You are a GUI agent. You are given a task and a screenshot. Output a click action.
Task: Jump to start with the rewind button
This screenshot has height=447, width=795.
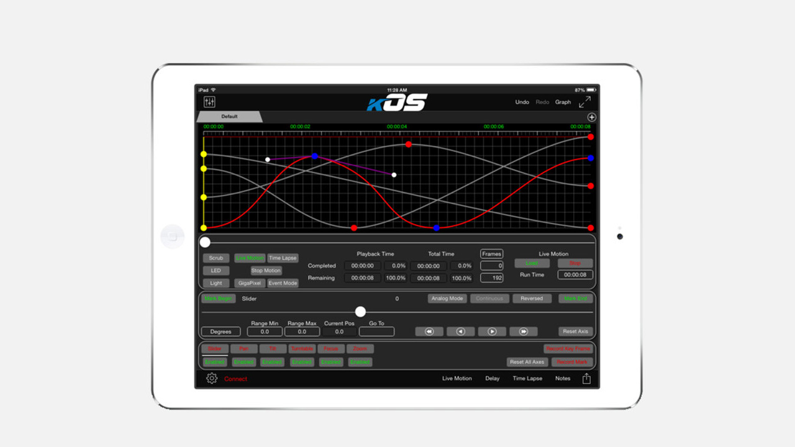429,332
